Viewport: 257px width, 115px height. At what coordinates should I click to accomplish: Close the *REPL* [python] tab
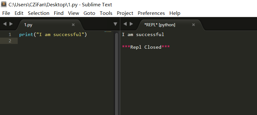tap(194, 25)
